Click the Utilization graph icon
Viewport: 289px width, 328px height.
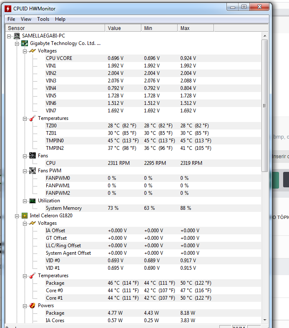point(33,201)
